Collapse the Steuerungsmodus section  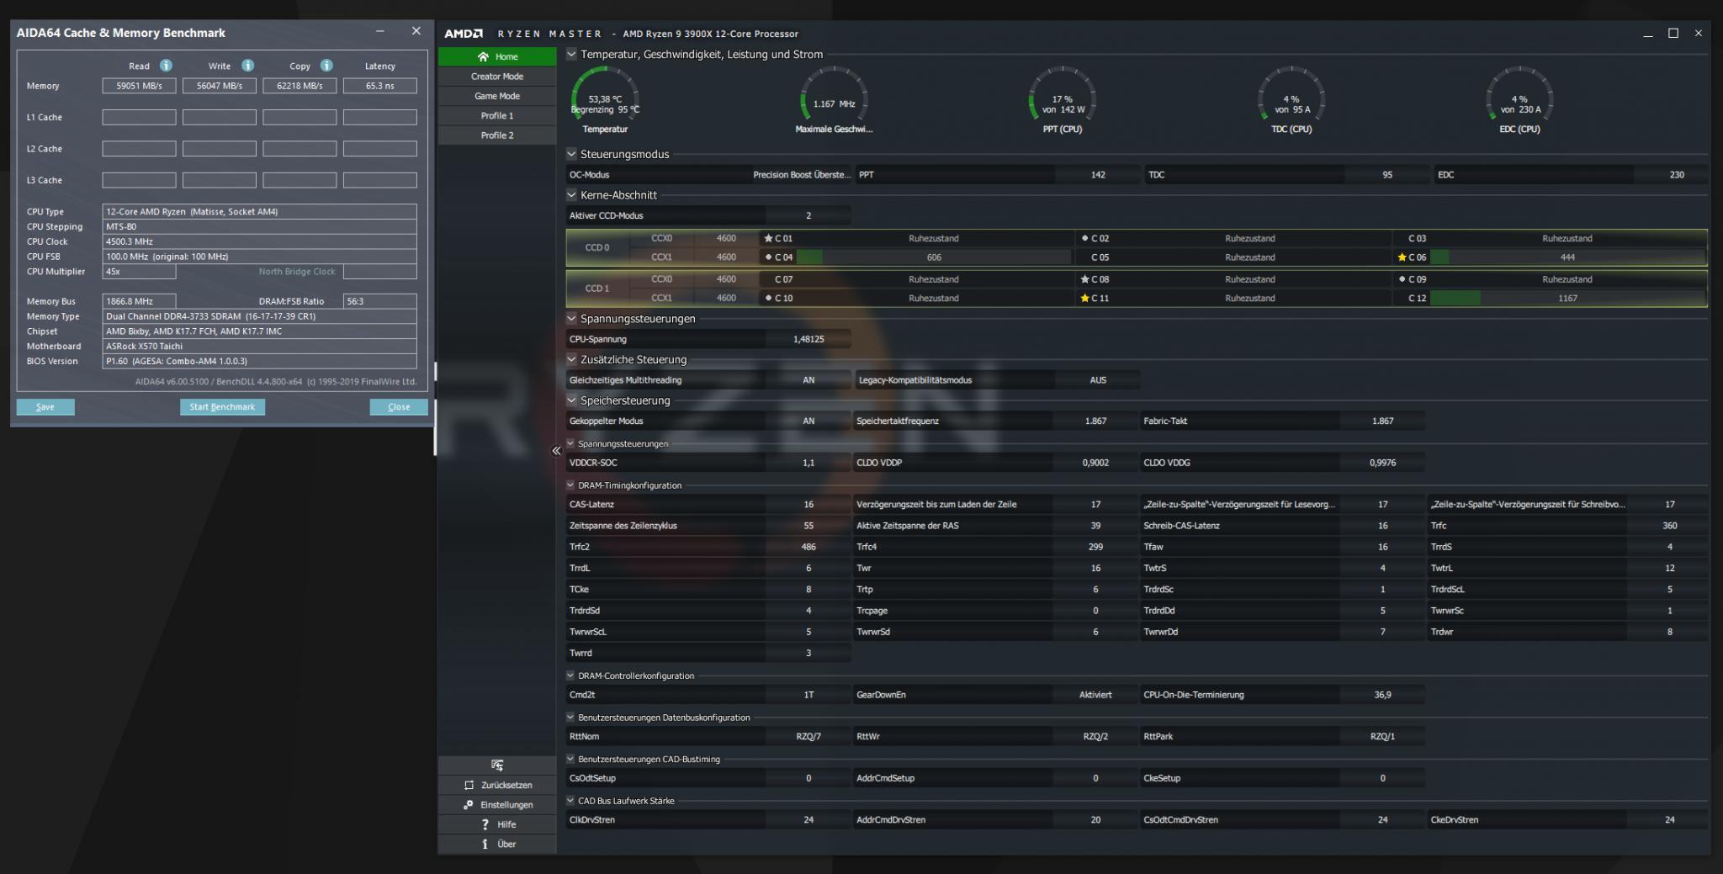coord(572,154)
